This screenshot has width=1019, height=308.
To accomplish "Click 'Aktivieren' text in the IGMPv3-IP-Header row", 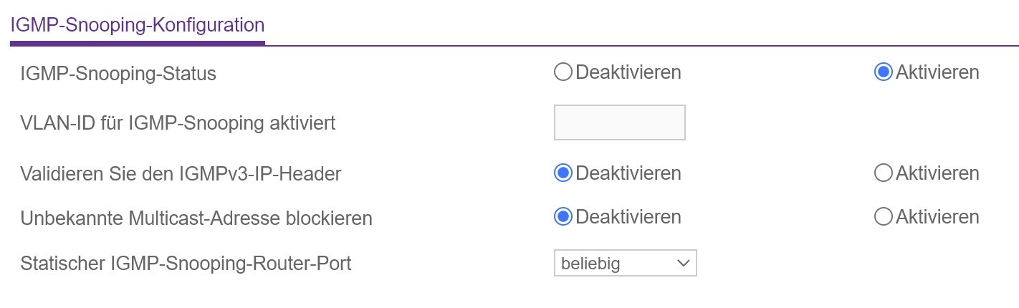I will click(937, 173).
